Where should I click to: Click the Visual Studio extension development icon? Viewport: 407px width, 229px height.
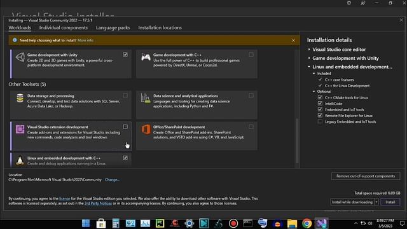(20, 129)
